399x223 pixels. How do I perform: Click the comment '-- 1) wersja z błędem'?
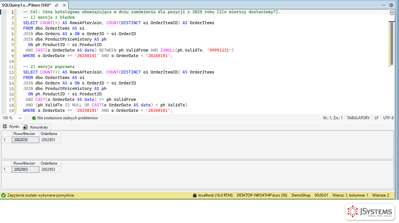click(x=49, y=17)
